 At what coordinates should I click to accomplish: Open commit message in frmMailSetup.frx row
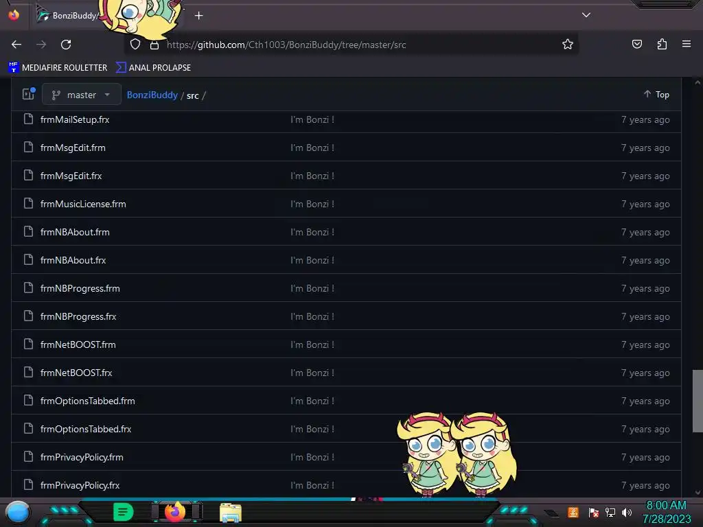click(x=312, y=119)
